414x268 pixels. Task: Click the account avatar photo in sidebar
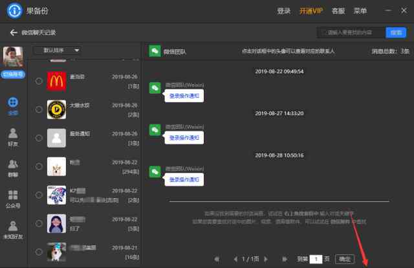[x=13, y=56]
